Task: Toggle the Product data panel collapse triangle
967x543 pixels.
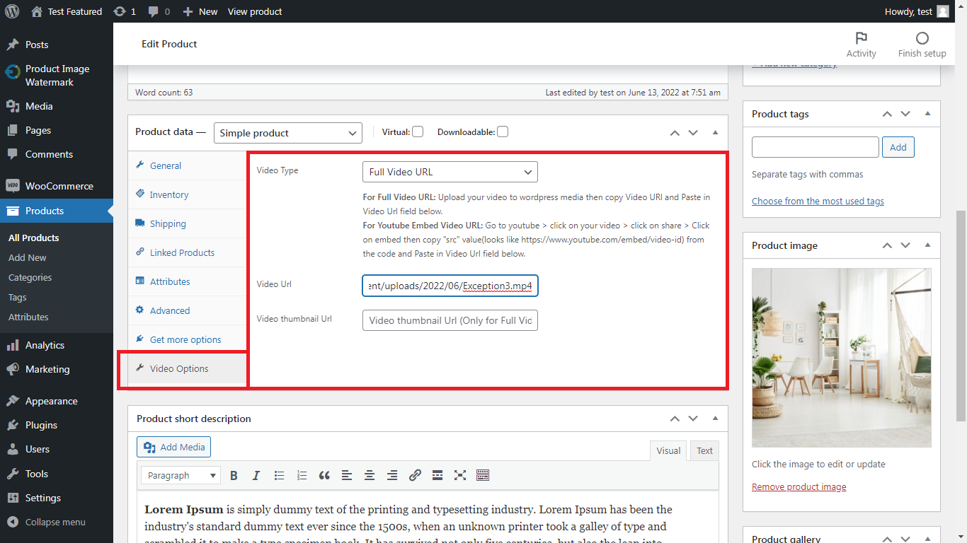Action: pyautogui.click(x=715, y=132)
